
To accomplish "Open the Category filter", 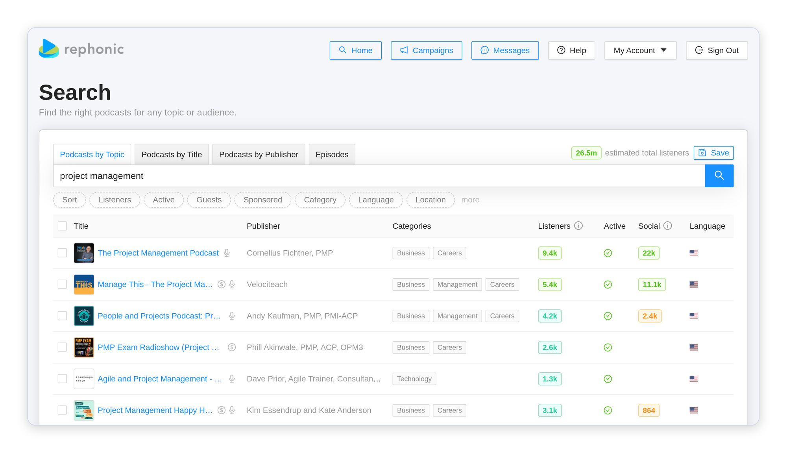I will pos(320,200).
